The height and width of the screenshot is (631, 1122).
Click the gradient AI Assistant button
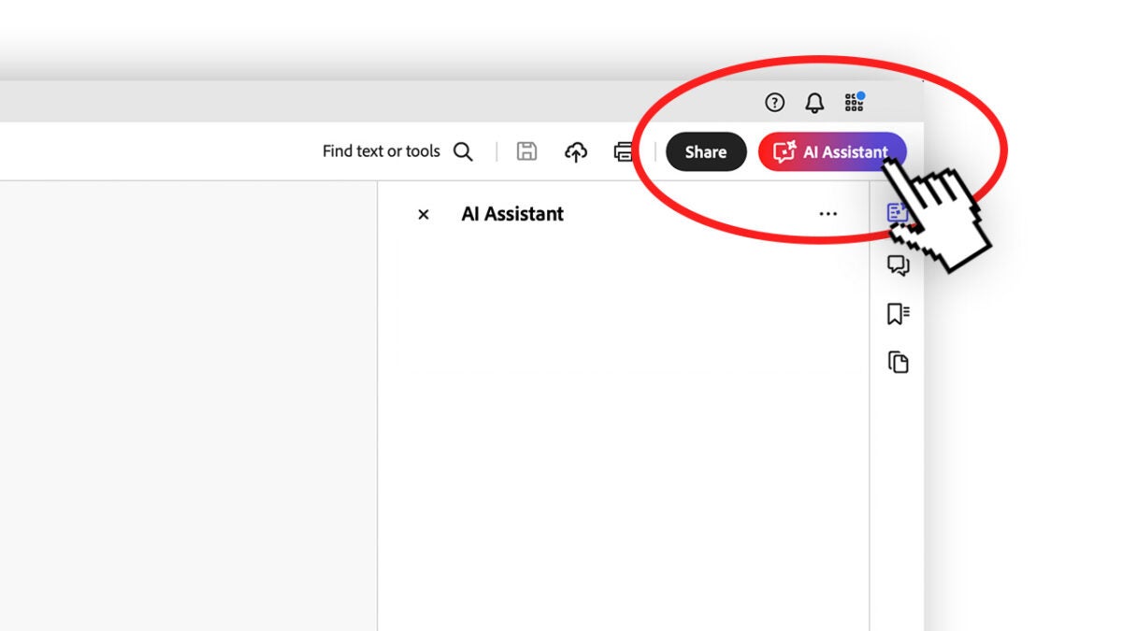831,151
